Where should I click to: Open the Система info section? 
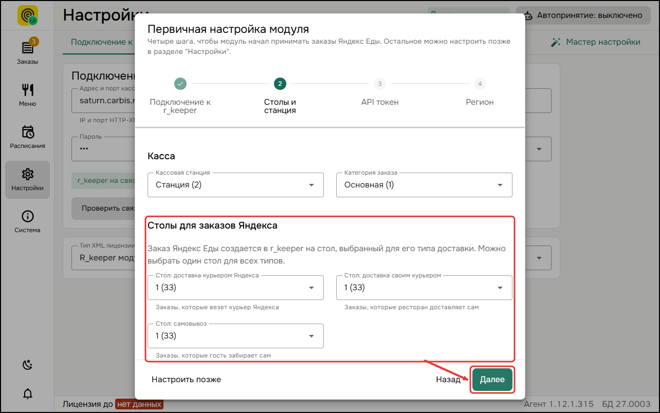pyautogui.click(x=27, y=221)
